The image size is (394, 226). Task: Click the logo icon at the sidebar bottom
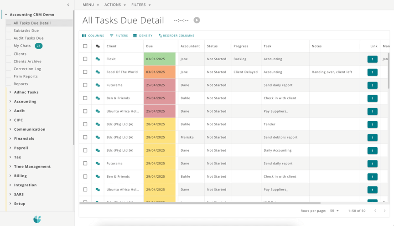point(37,219)
